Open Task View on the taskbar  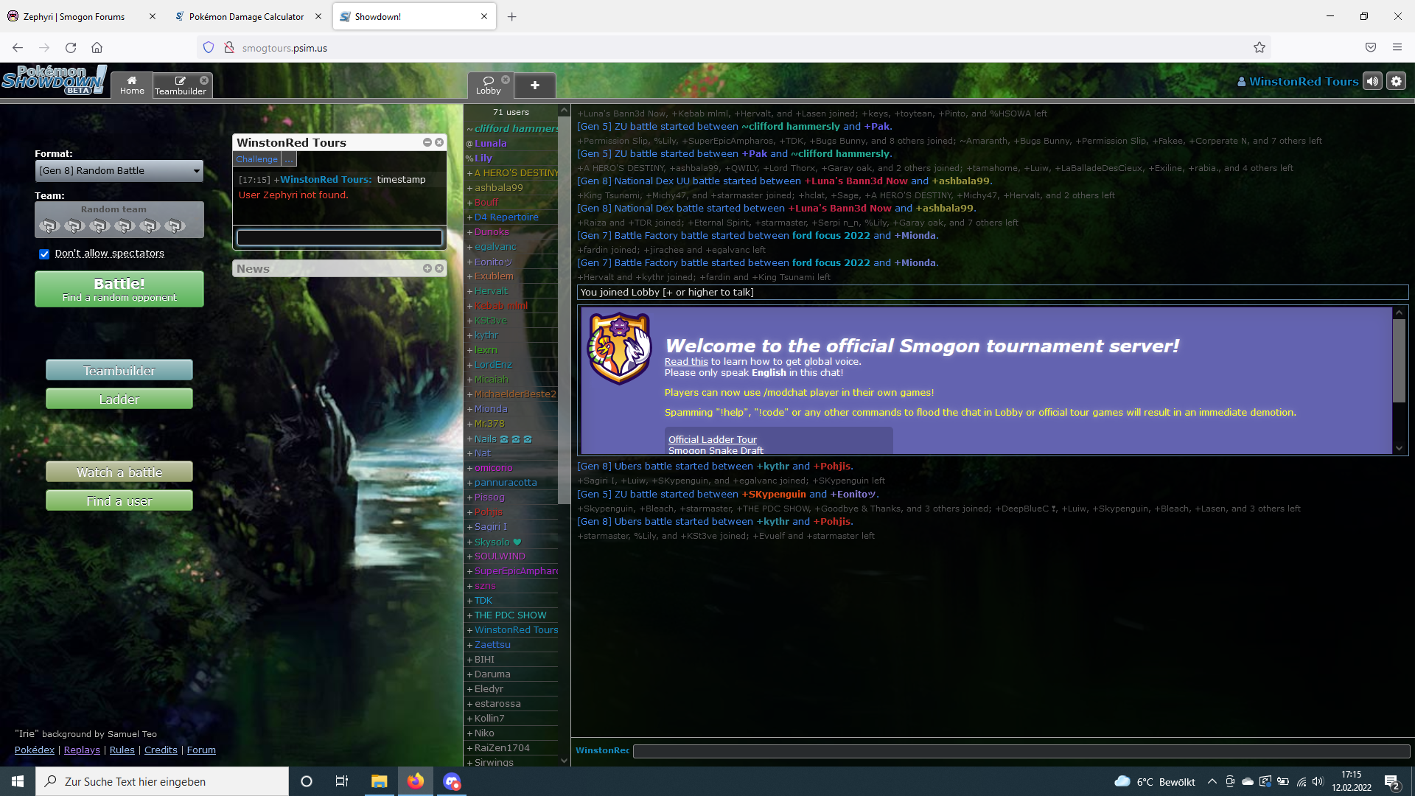point(342,781)
